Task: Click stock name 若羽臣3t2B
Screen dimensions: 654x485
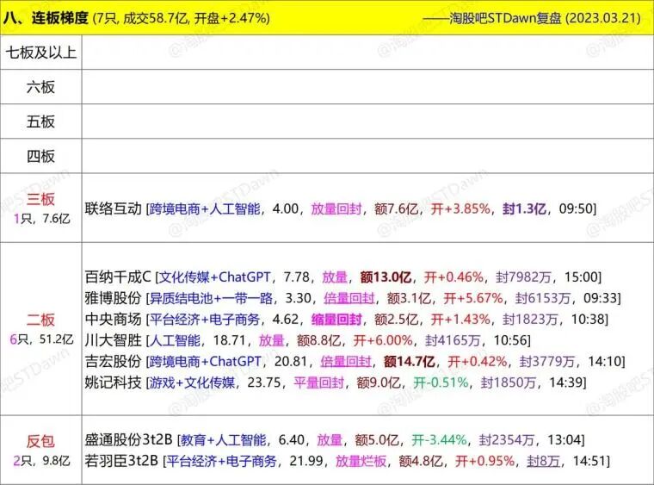Action: [x=121, y=461]
